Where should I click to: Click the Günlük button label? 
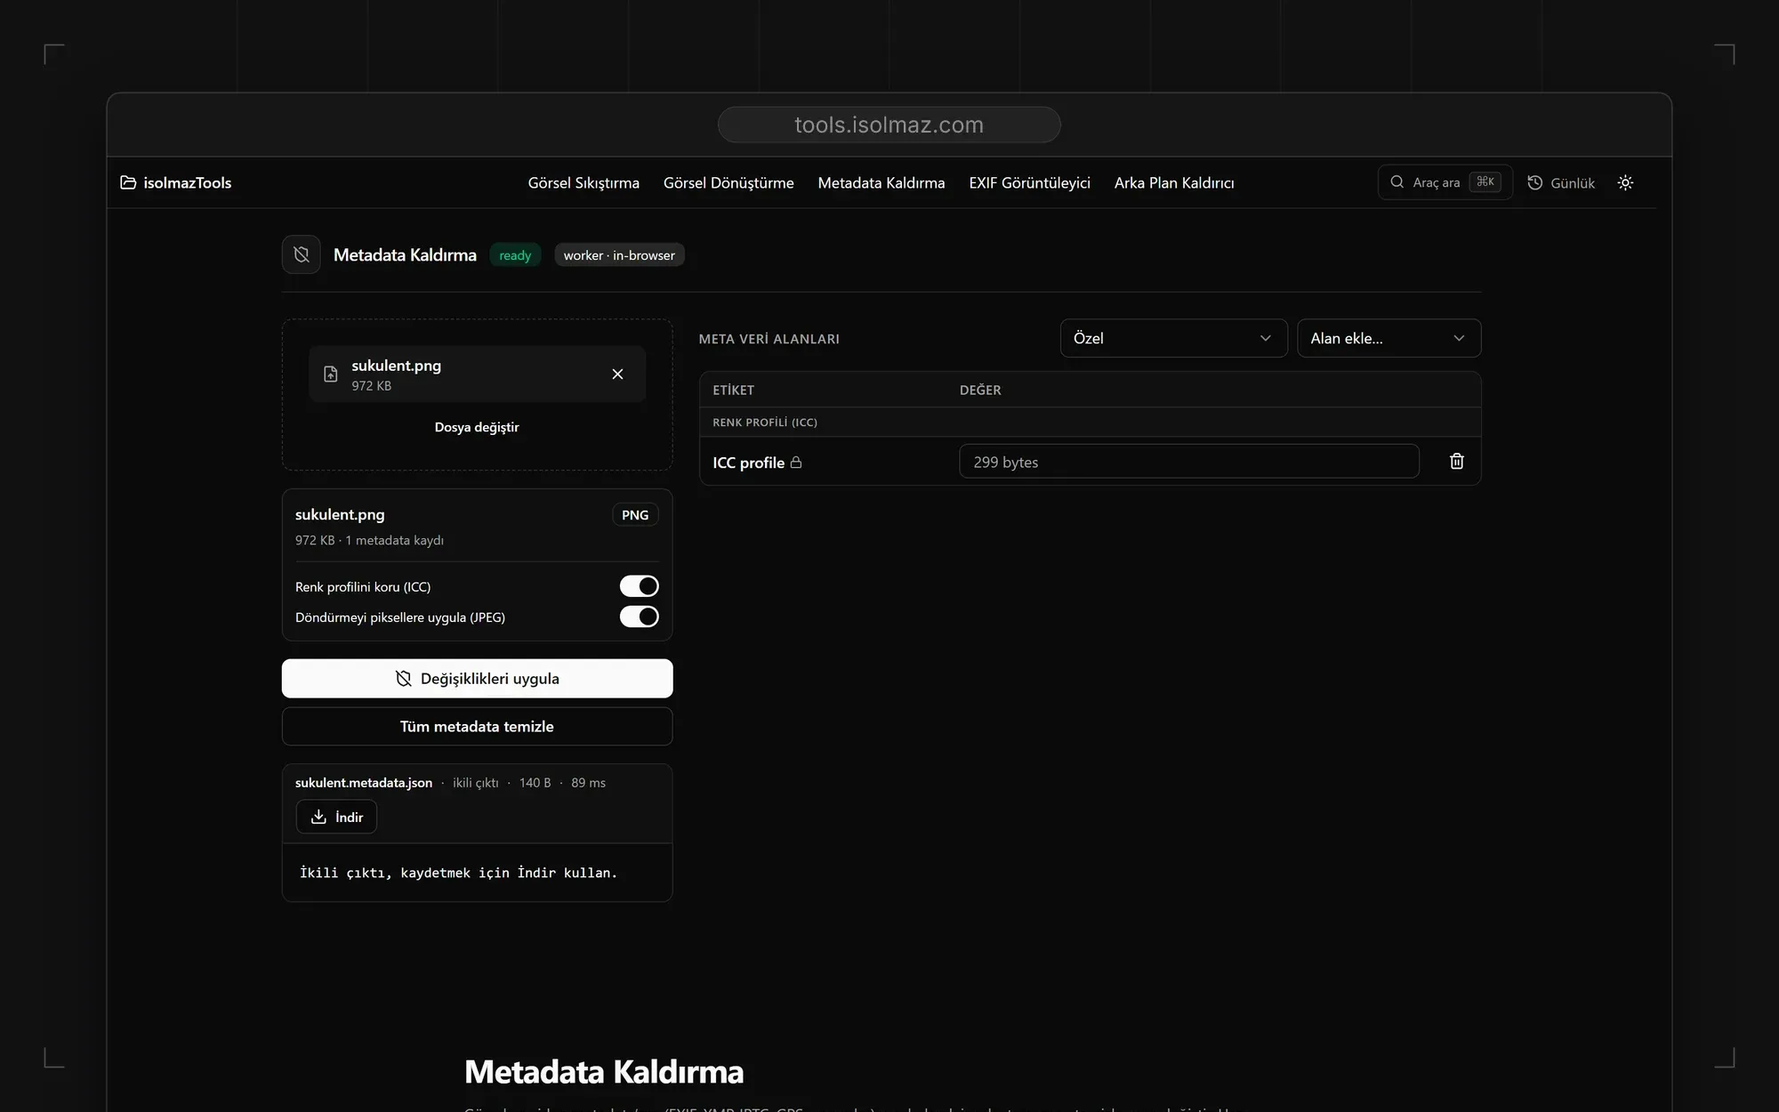tap(1573, 183)
